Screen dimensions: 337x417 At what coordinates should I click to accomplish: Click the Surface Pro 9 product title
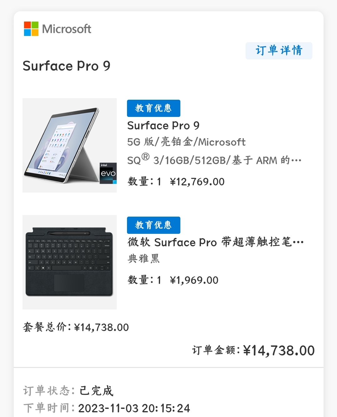point(164,125)
